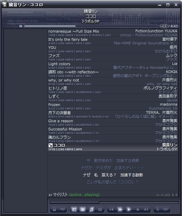182x216 pixels.
Task: Click the details card view icon
Action: pos(100,210)
